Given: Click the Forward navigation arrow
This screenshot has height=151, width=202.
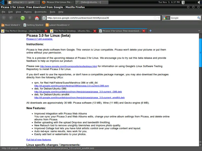Looking at the screenshot, I should click(x=11, y=18).
